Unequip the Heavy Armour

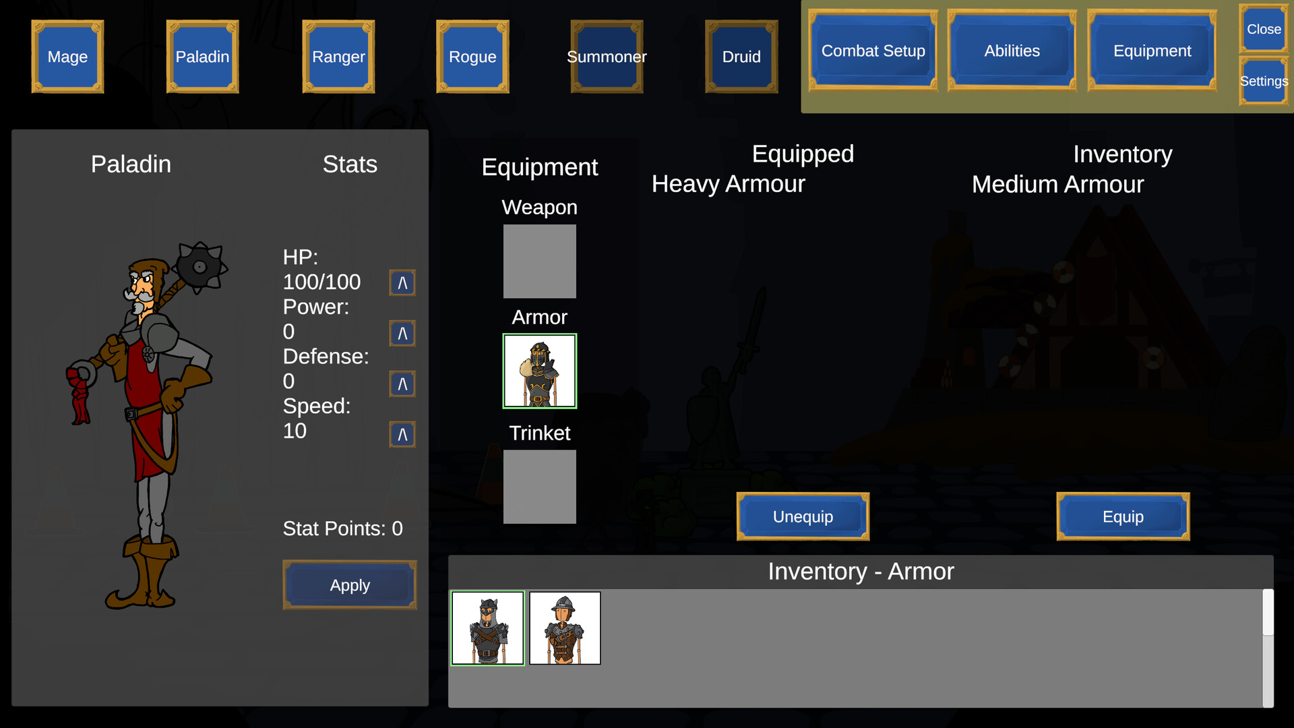pos(802,516)
